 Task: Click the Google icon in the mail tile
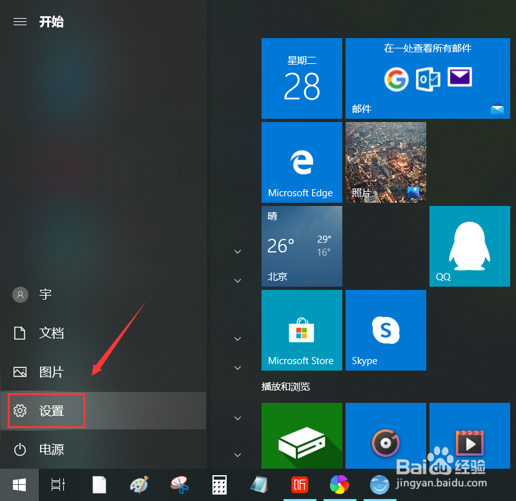pos(397,79)
